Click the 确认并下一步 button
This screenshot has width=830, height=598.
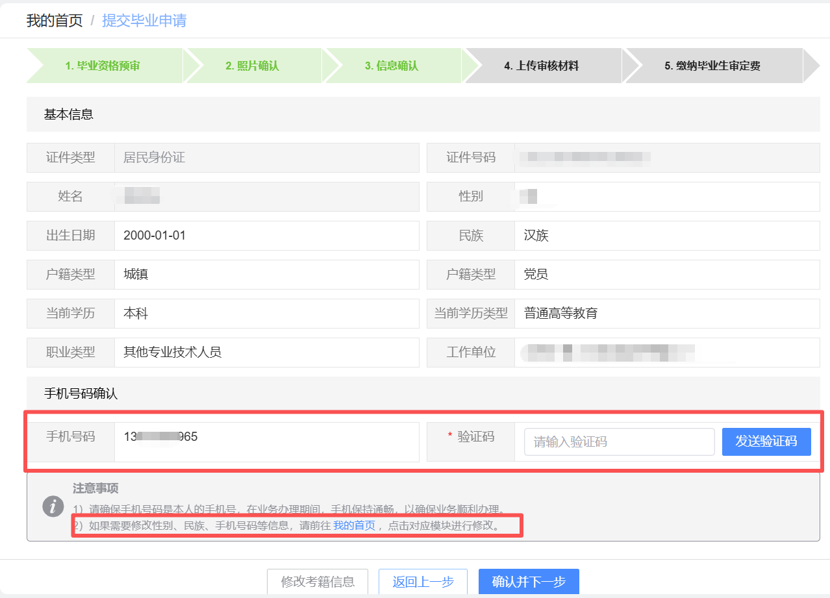528,582
